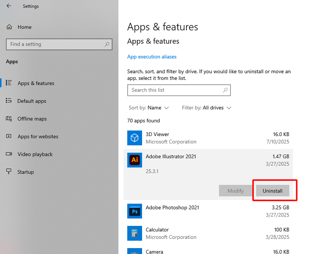
Task: Click the Settings window title text
Action: pos(31,6)
